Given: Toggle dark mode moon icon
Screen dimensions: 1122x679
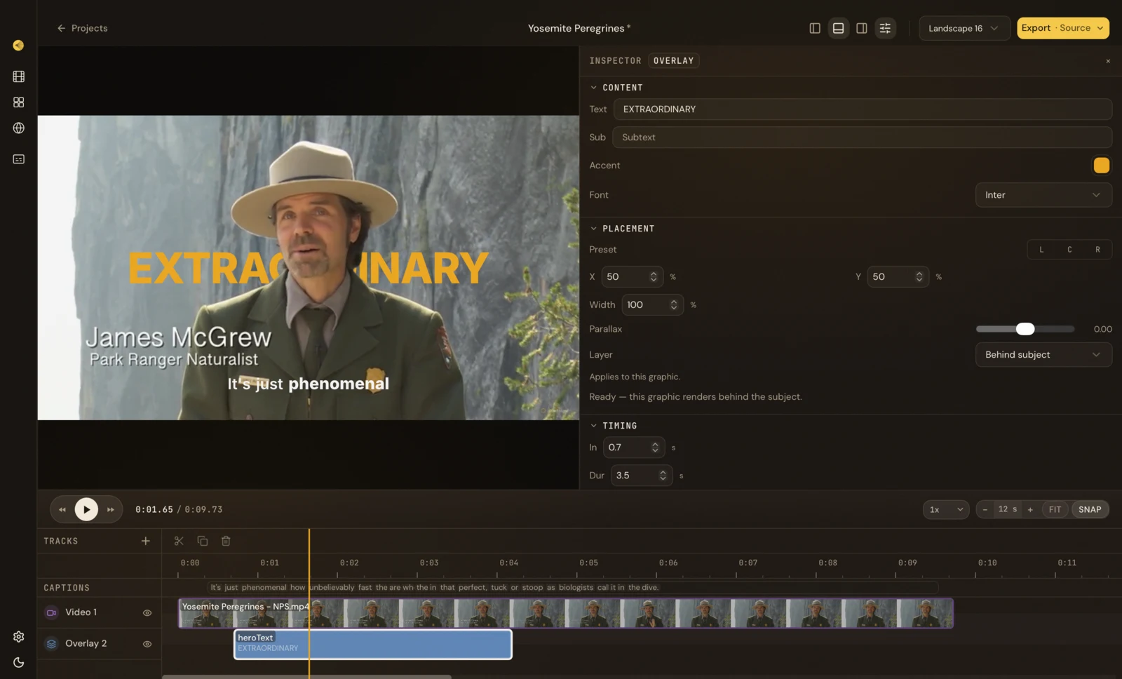Looking at the screenshot, I should click(19, 662).
